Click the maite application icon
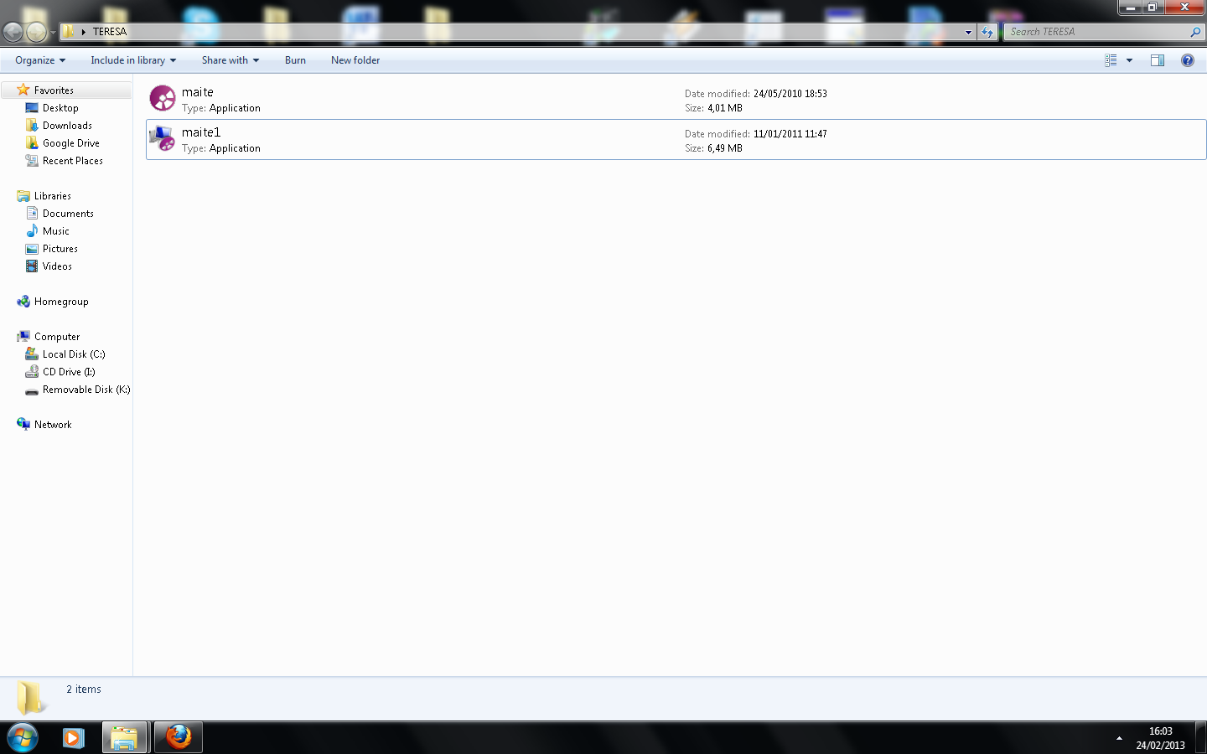 coord(163,99)
